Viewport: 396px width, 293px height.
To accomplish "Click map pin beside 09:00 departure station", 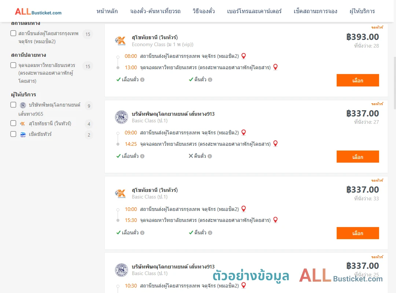I will click(x=244, y=133).
